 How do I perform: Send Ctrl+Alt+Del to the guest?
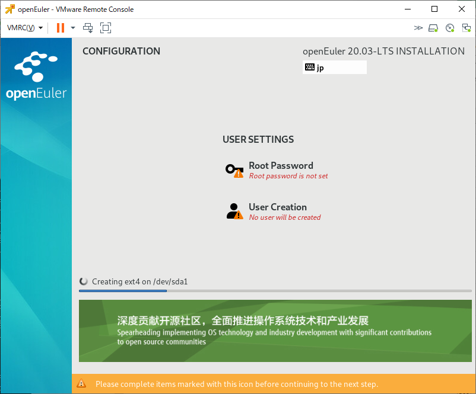click(88, 28)
